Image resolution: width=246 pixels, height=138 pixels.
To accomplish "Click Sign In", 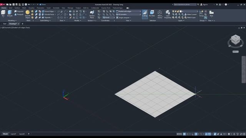I will (x=204, y=5).
